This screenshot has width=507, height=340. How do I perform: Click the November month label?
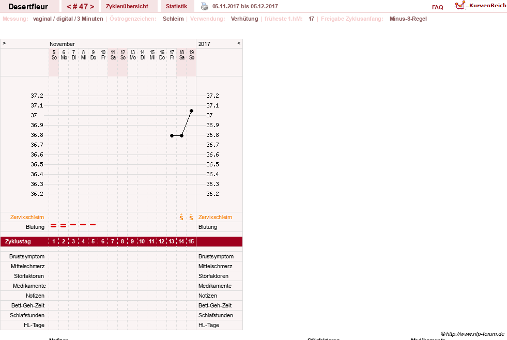coord(62,44)
